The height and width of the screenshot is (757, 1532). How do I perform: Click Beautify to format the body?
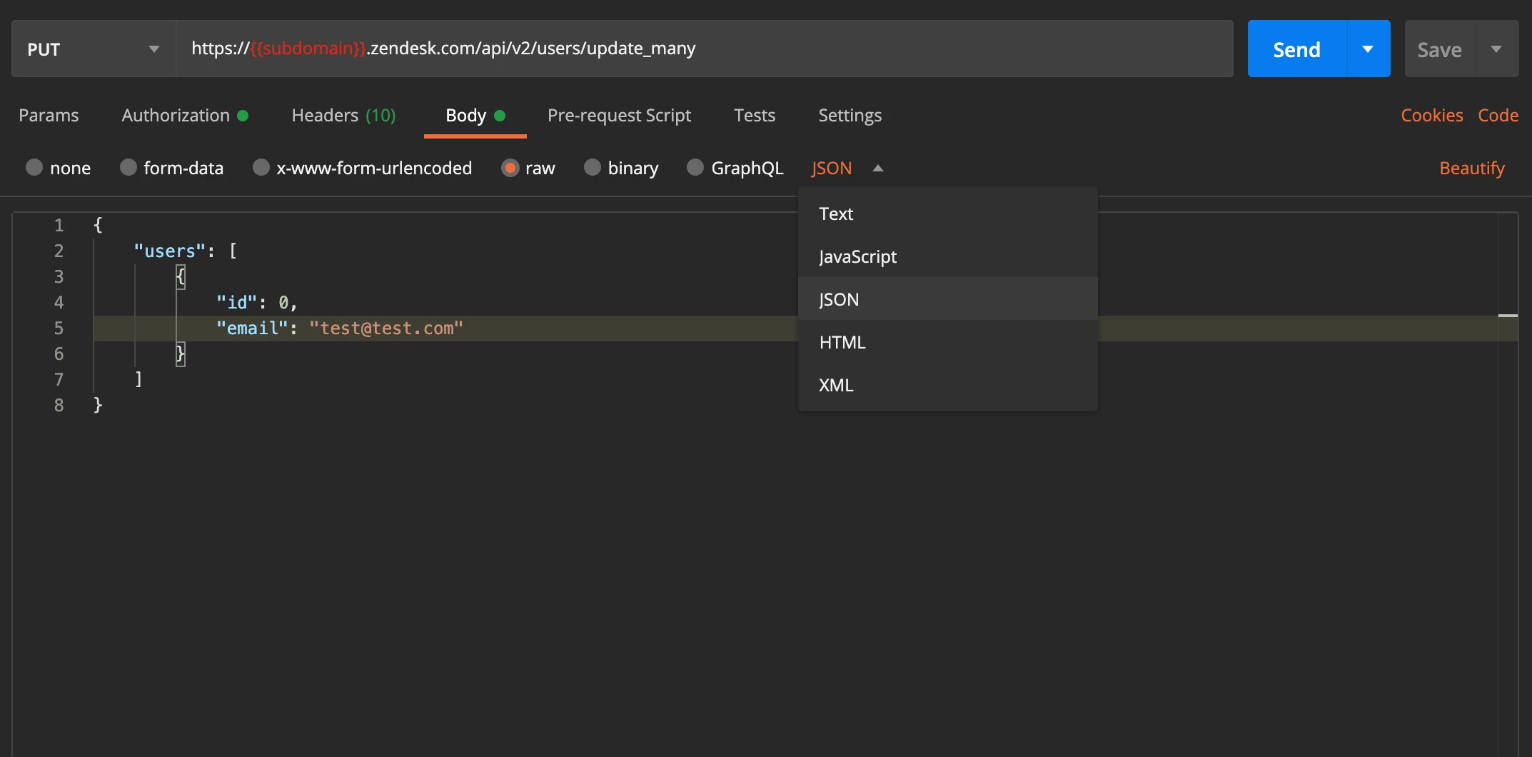click(1471, 168)
